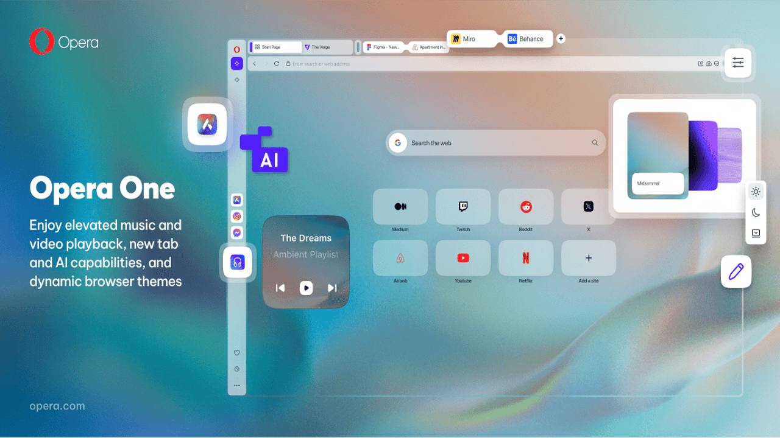
Task: Expand the sidebar with the ellipsis button
Action: point(236,384)
